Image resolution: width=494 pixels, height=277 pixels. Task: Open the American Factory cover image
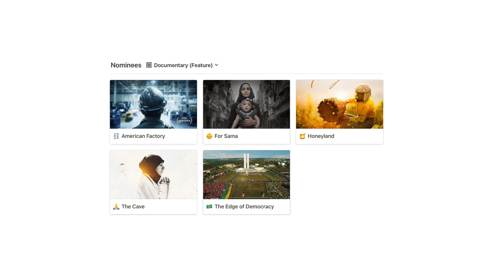(153, 104)
